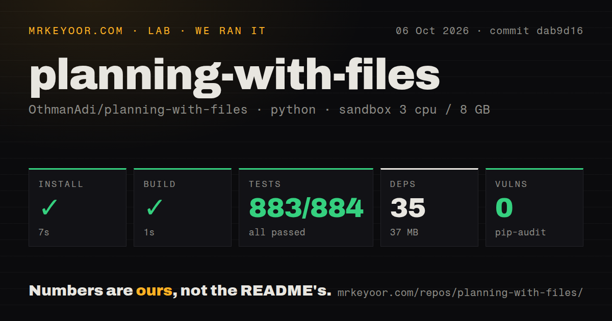Screen dimensions: 612x321
Task: Click the "37 MB" size text
Action: click(404, 232)
